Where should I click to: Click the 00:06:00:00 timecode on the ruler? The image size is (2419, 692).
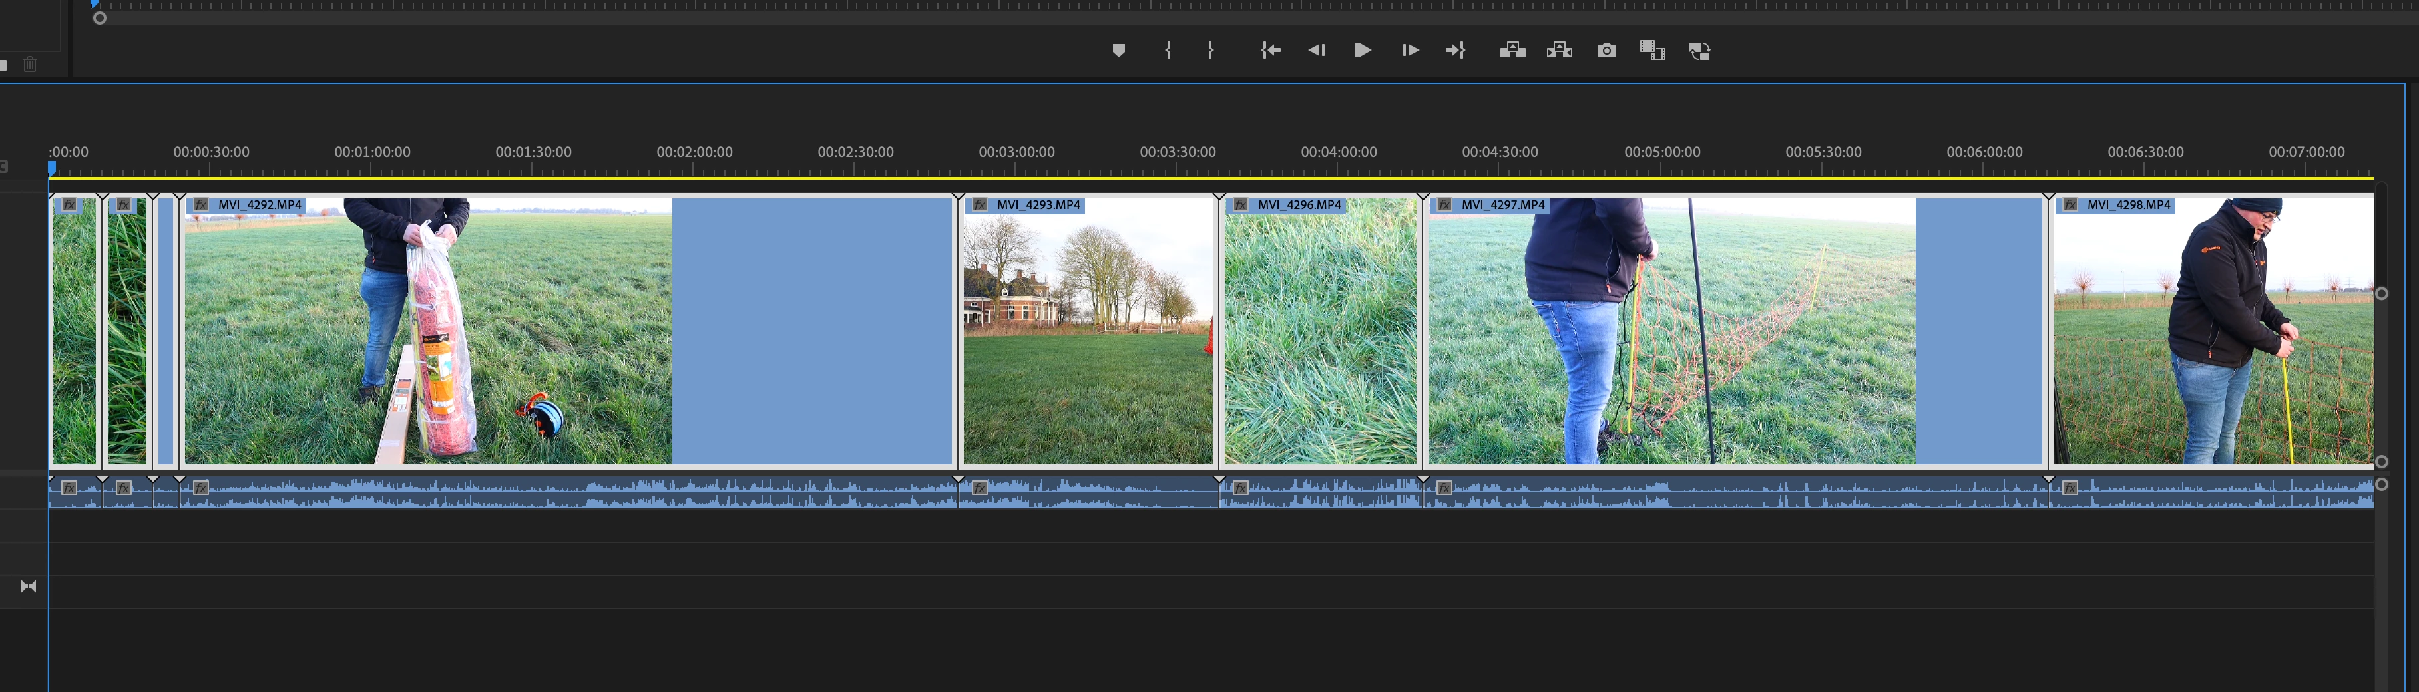click(x=1984, y=152)
